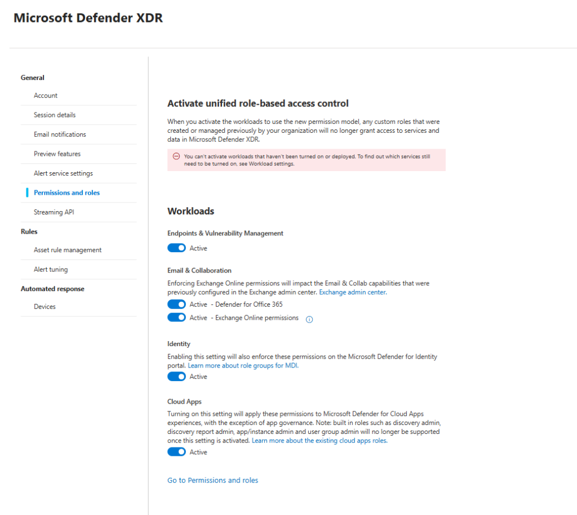The image size is (577, 515).
Task: Open Alert tuning rules
Action: [51, 270]
